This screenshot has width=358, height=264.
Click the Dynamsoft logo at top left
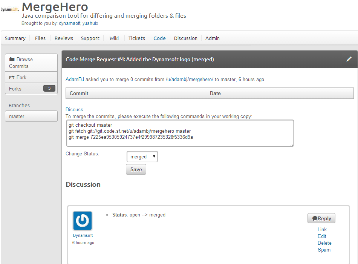click(x=9, y=9)
